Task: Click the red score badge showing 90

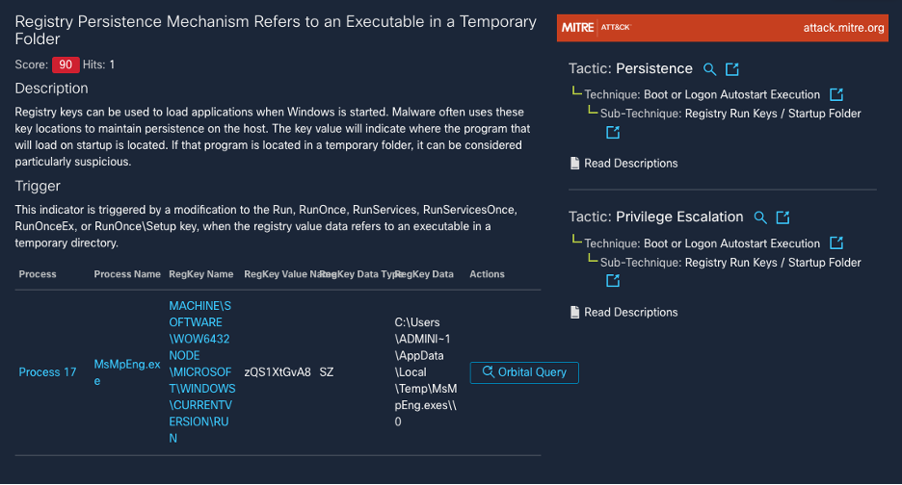Action: [x=66, y=64]
